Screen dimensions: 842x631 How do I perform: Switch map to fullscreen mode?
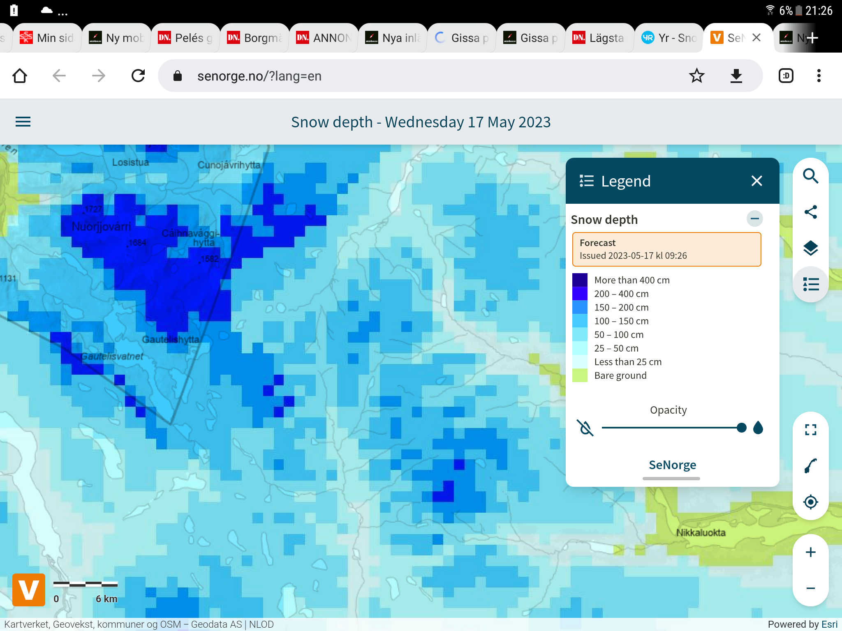click(810, 430)
